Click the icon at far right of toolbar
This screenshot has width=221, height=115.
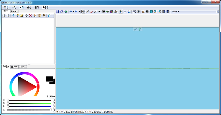pos(217,12)
